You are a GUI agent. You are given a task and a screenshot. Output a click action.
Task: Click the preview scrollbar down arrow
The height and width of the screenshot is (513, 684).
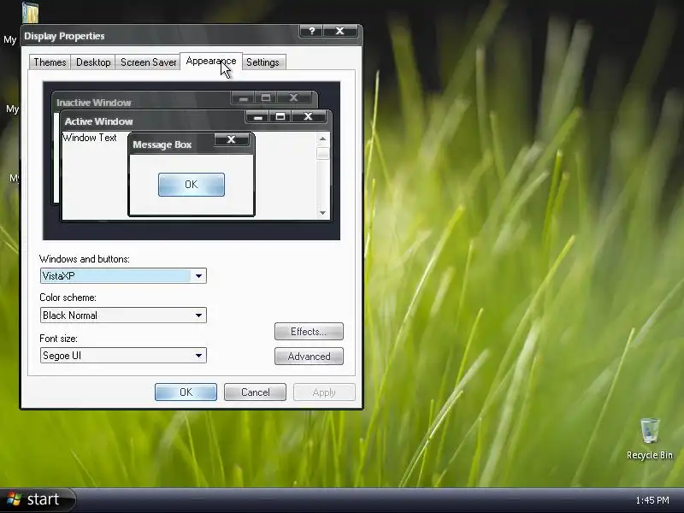(x=323, y=212)
